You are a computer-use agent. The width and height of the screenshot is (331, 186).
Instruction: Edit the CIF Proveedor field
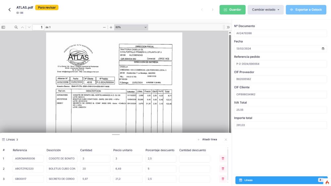(280, 79)
